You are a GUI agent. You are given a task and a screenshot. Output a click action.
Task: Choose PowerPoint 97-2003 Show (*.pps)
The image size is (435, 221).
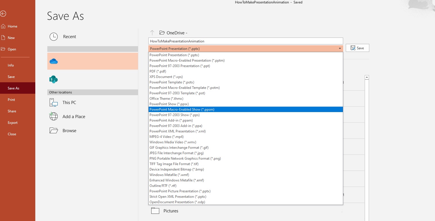click(x=246, y=115)
